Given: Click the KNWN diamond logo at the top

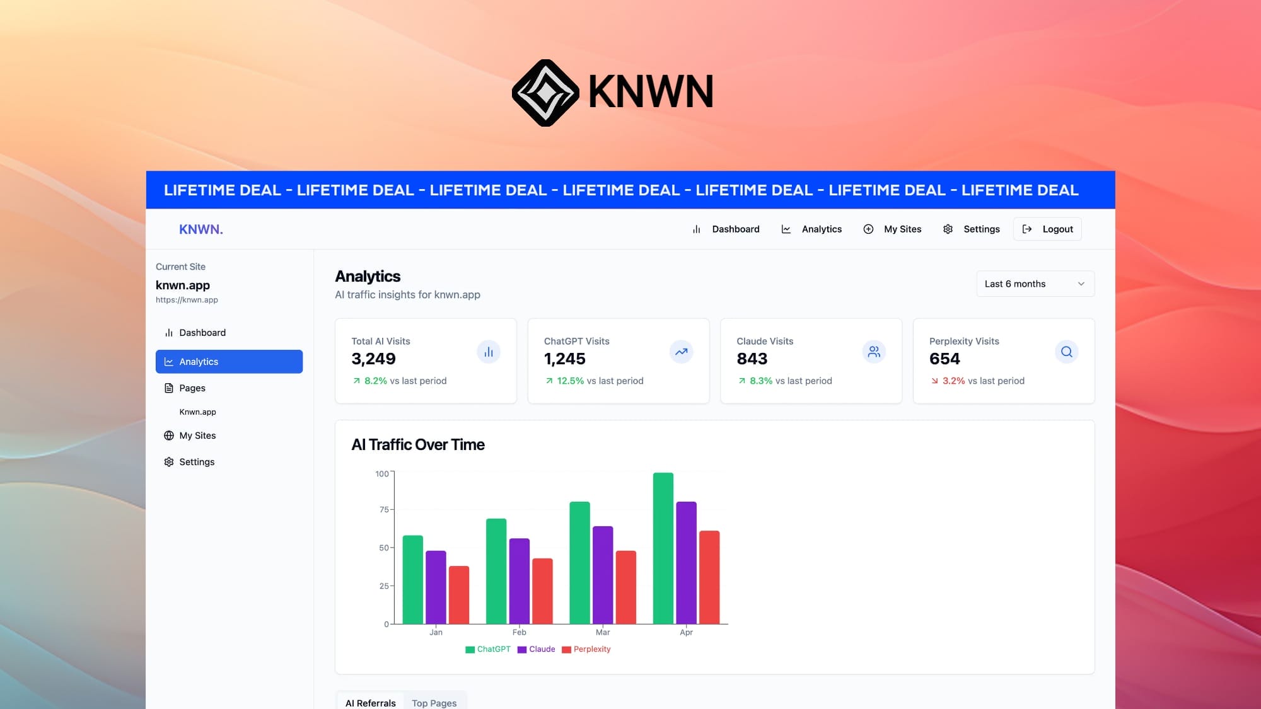Looking at the screenshot, I should pyautogui.click(x=546, y=92).
